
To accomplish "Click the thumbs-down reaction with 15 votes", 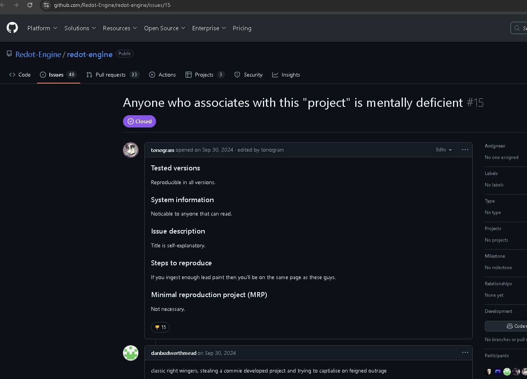I will coord(160,327).
